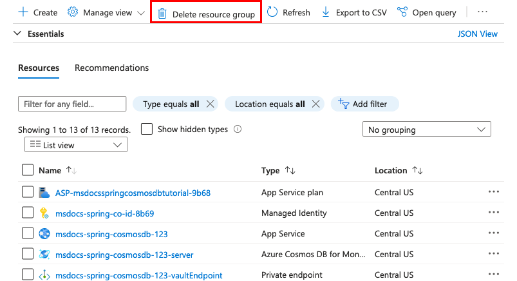Click the 'Azure Cosmos DB for Mon...' type cell
This screenshot has height=281, width=517.
tap(314, 255)
